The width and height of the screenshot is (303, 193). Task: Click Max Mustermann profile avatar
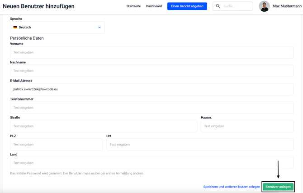pos(264,6)
